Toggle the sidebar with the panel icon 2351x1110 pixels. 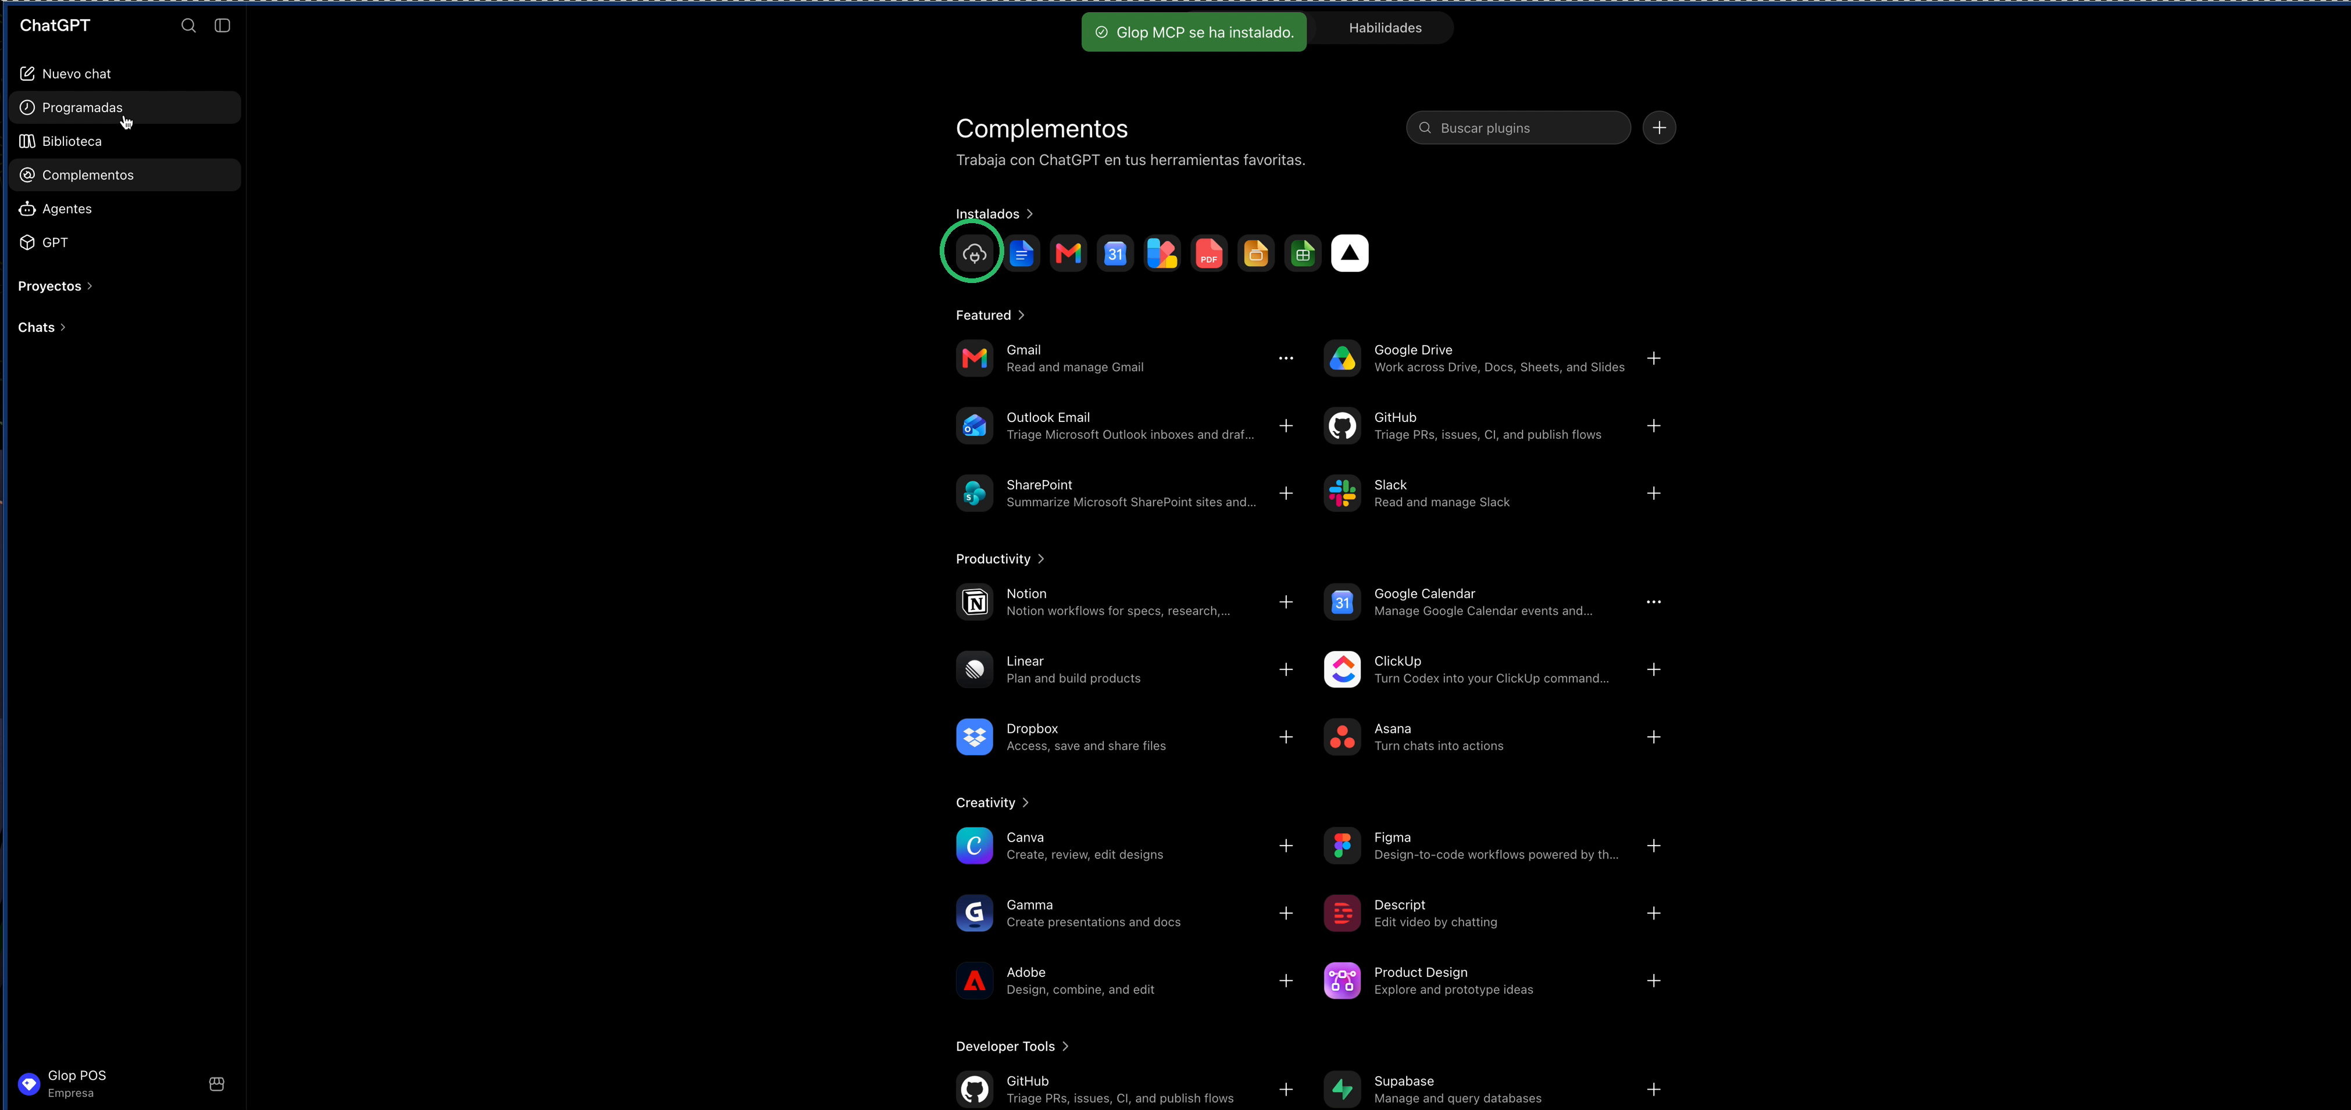222,26
